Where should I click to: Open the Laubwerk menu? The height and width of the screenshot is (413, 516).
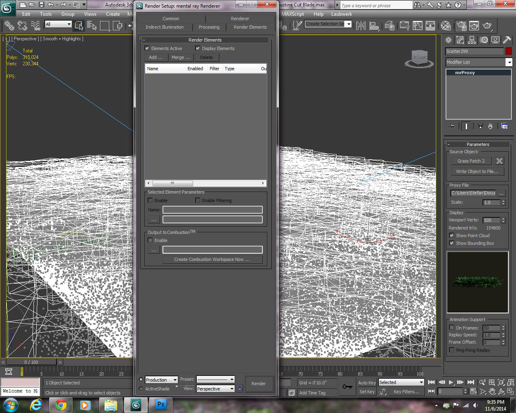(x=341, y=14)
